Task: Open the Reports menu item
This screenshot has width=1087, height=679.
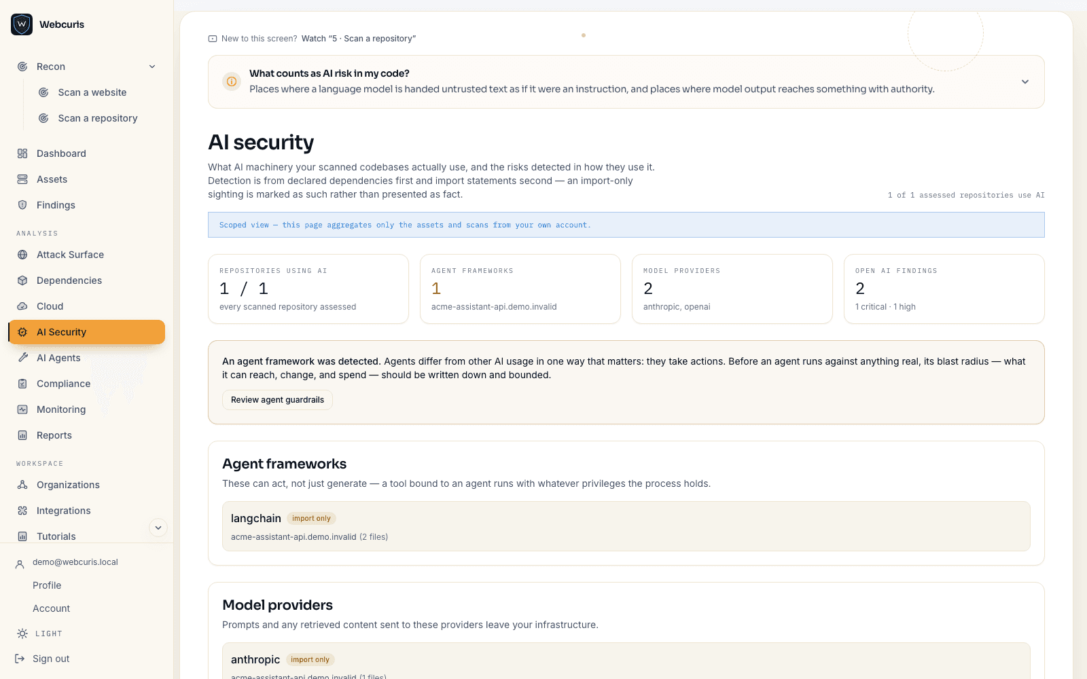Action: click(87, 435)
